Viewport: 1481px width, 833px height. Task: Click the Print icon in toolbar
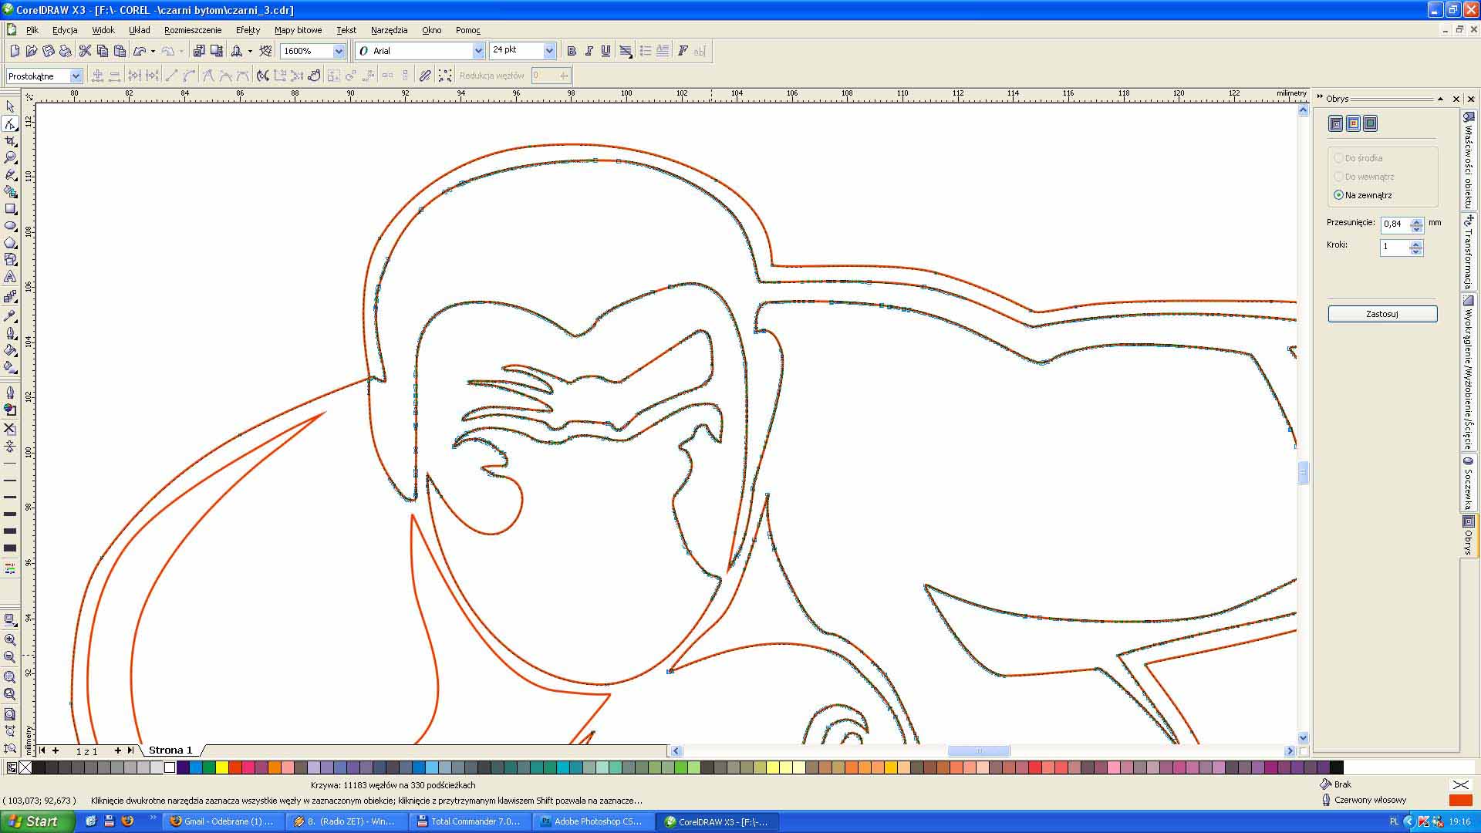[x=66, y=51]
